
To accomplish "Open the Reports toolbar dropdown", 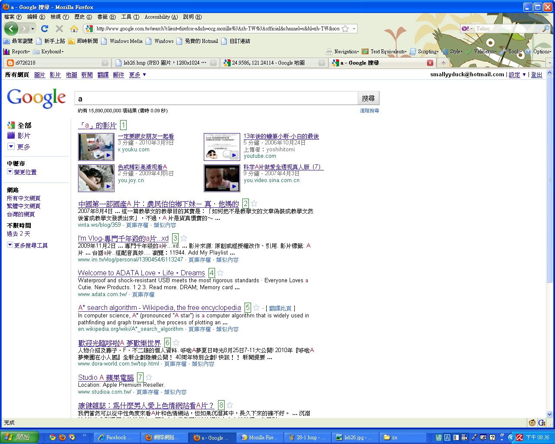I will [x=16, y=52].
